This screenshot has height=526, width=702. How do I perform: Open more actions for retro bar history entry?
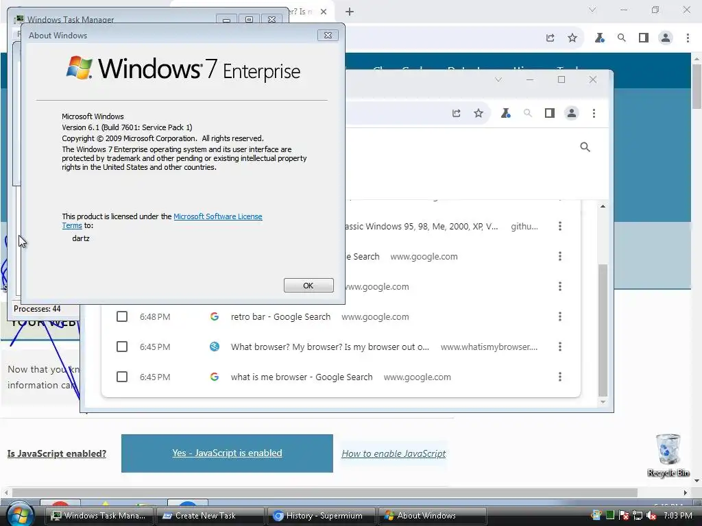click(x=559, y=316)
